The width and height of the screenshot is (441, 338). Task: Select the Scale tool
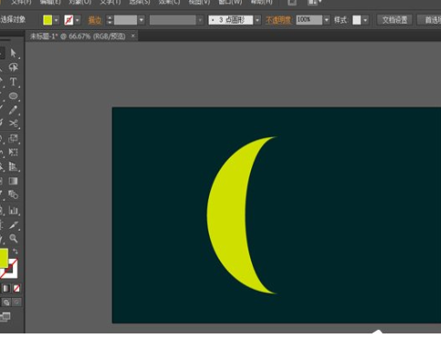pos(13,138)
